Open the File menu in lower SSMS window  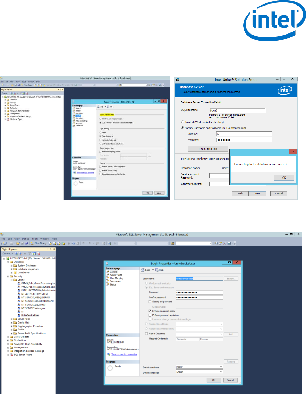[x=3, y=239]
